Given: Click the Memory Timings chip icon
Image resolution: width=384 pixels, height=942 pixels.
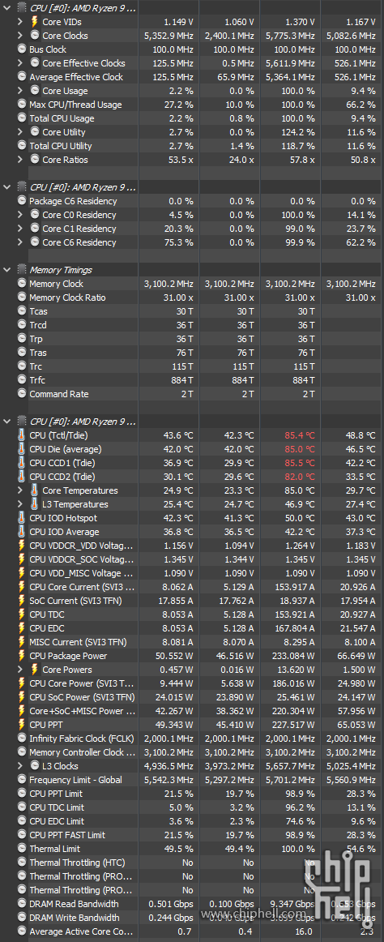Looking at the screenshot, I should pos(22,270).
